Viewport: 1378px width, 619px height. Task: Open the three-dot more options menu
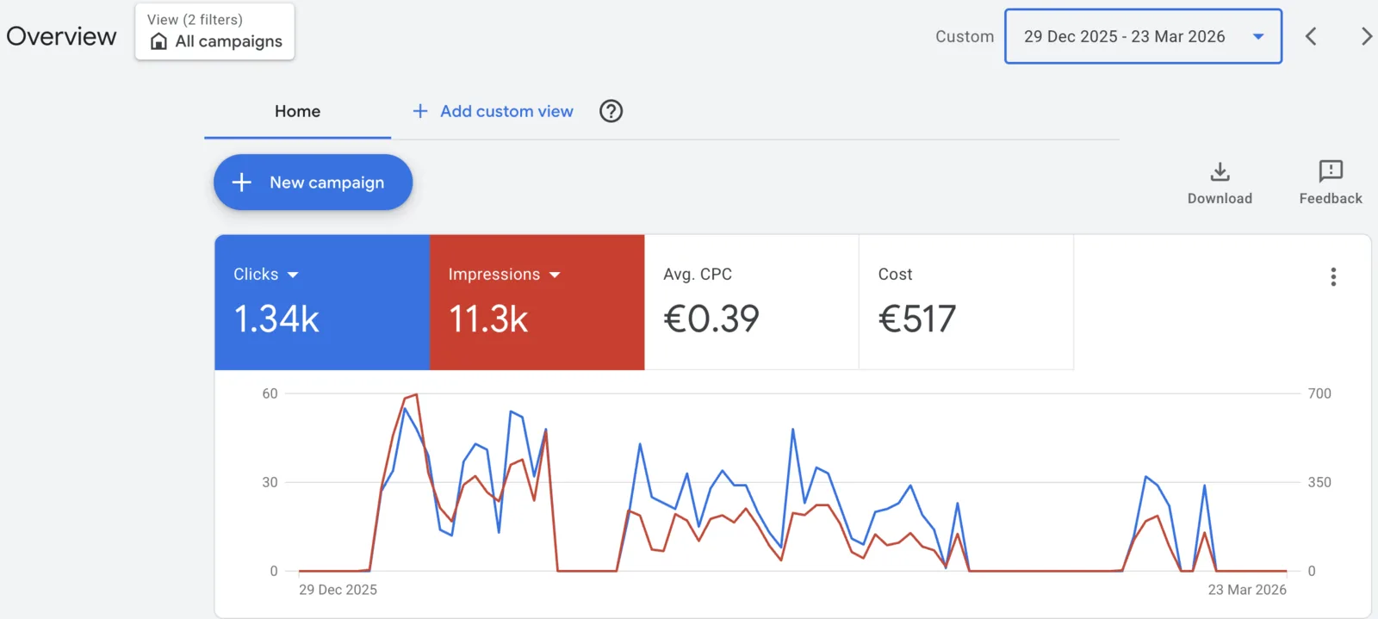[1333, 276]
